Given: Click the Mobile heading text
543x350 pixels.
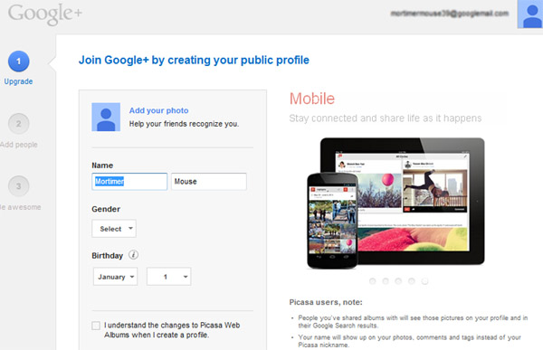Looking at the screenshot, I should (x=312, y=99).
